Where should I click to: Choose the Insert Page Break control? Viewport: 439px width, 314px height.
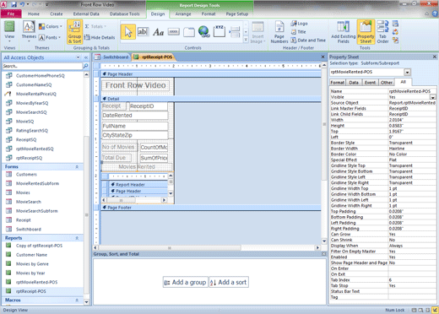(x=235, y=32)
